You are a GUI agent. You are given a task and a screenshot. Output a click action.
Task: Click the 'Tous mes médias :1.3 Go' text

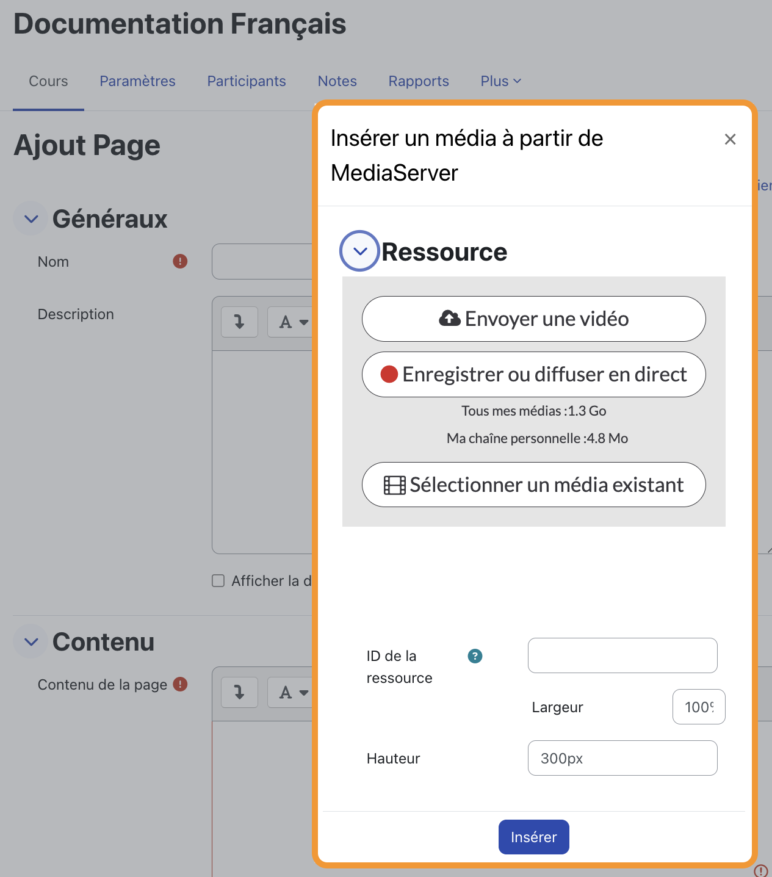pos(534,411)
